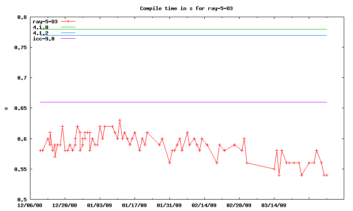Screen dimensions: 353x211
Task: Select the 01/31/09 date label
Action: tap(169, 205)
